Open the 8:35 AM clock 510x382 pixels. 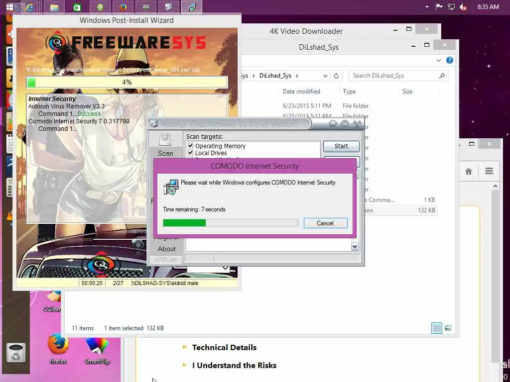click(x=488, y=7)
